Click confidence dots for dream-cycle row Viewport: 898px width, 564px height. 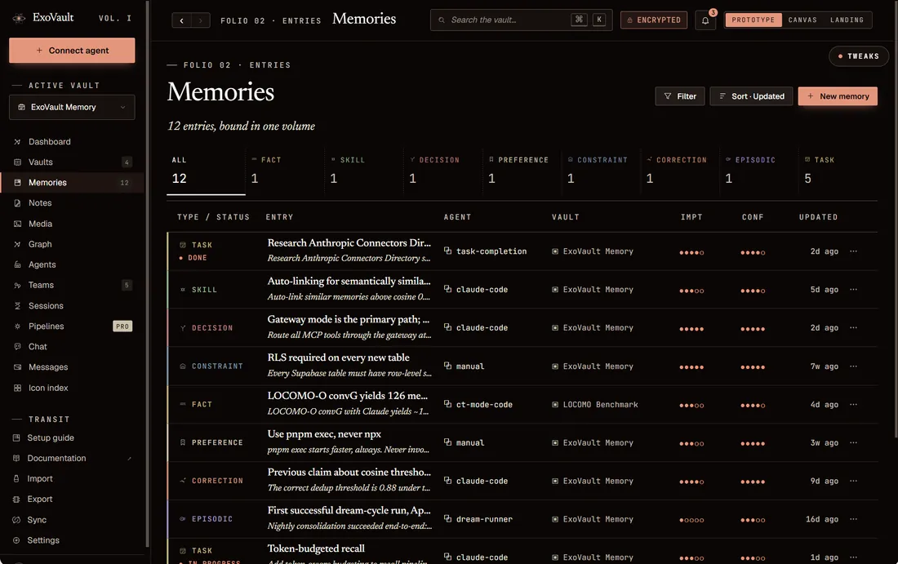(x=753, y=520)
